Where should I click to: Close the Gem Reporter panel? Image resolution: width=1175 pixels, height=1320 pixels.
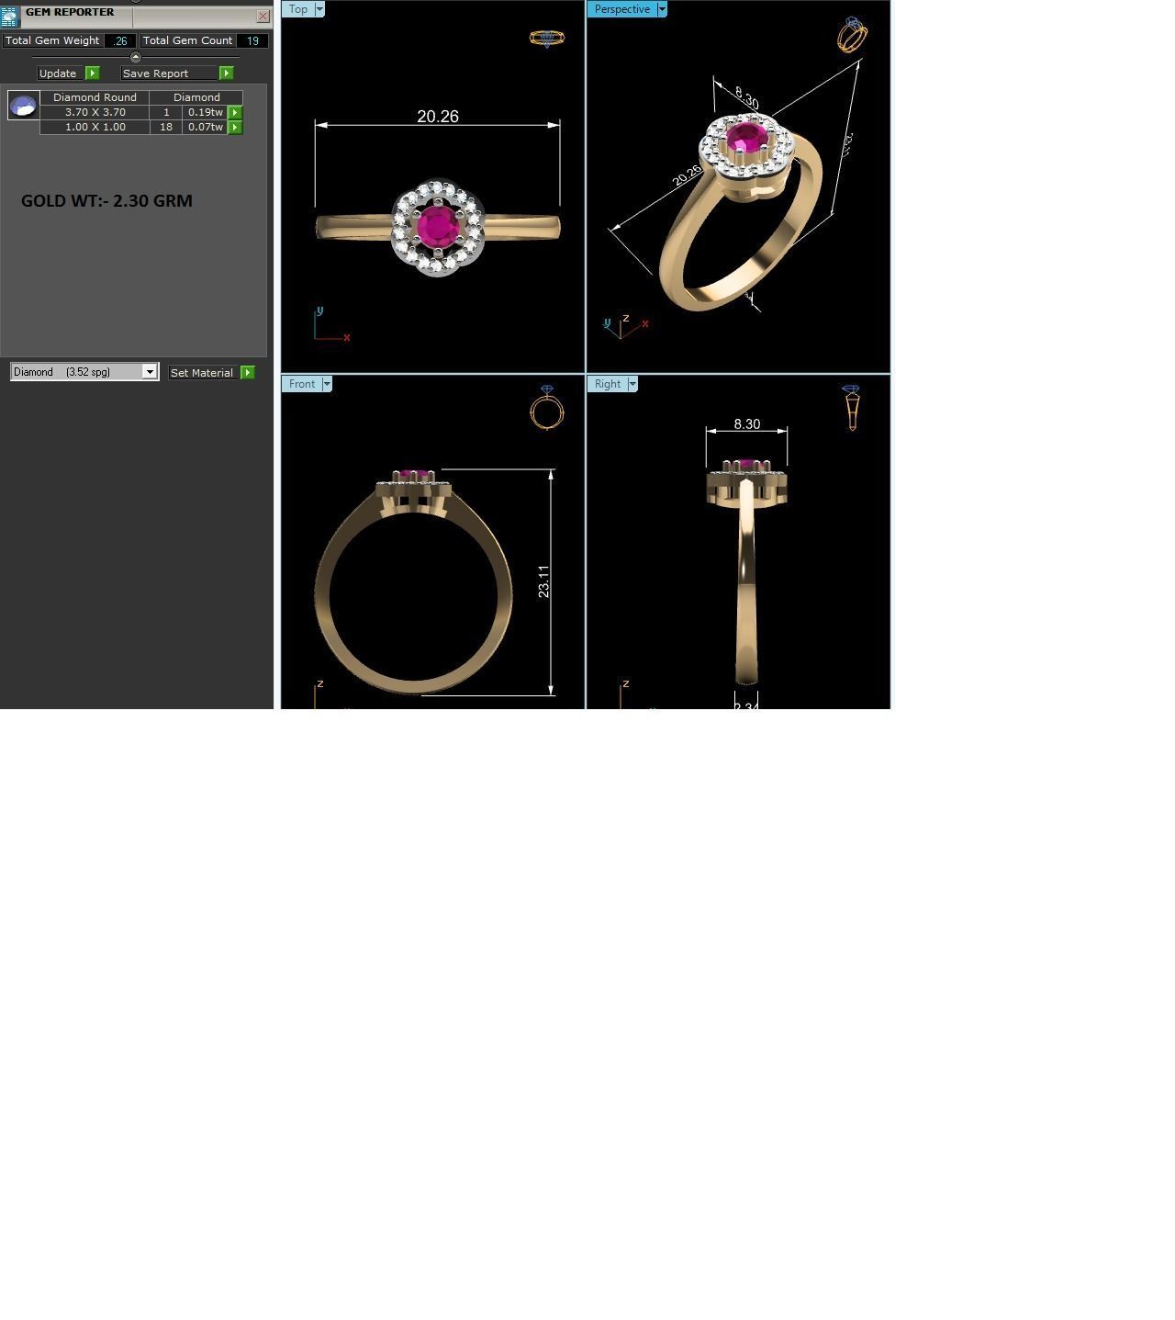point(263,17)
